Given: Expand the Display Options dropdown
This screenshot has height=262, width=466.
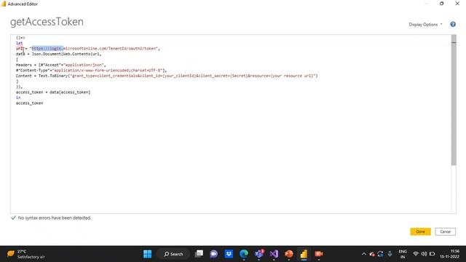Looking at the screenshot, I should click(425, 24).
